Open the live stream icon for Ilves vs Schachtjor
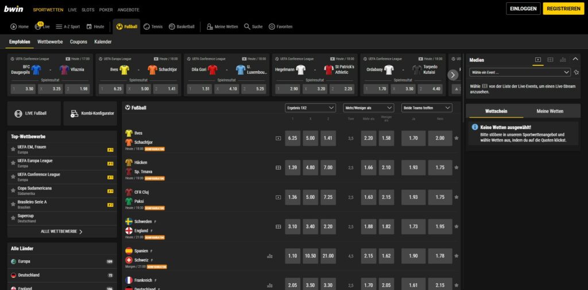Screen dimensions: 588x290 pyautogui.click(x=278, y=138)
